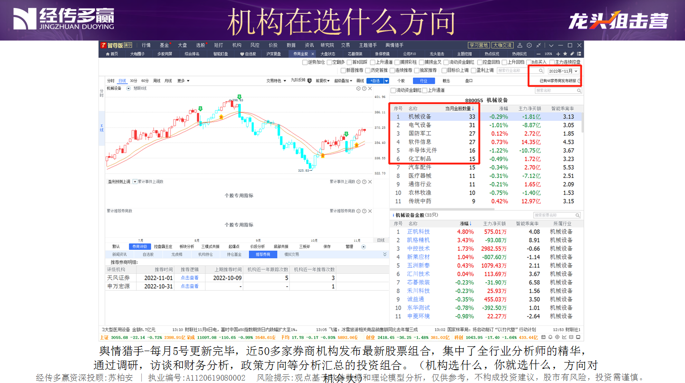Click the 首页 home tab icon
685x383 pixels.
(x=108, y=54)
